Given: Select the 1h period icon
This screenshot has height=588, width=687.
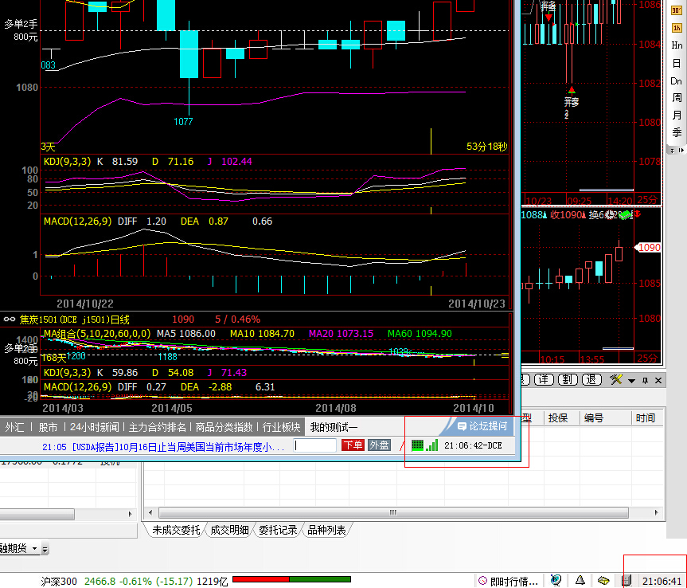Looking at the screenshot, I should (x=677, y=28).
